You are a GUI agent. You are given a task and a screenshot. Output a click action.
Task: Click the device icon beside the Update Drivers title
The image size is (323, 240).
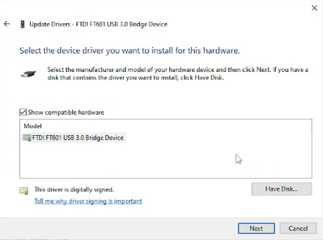[22, 24]
